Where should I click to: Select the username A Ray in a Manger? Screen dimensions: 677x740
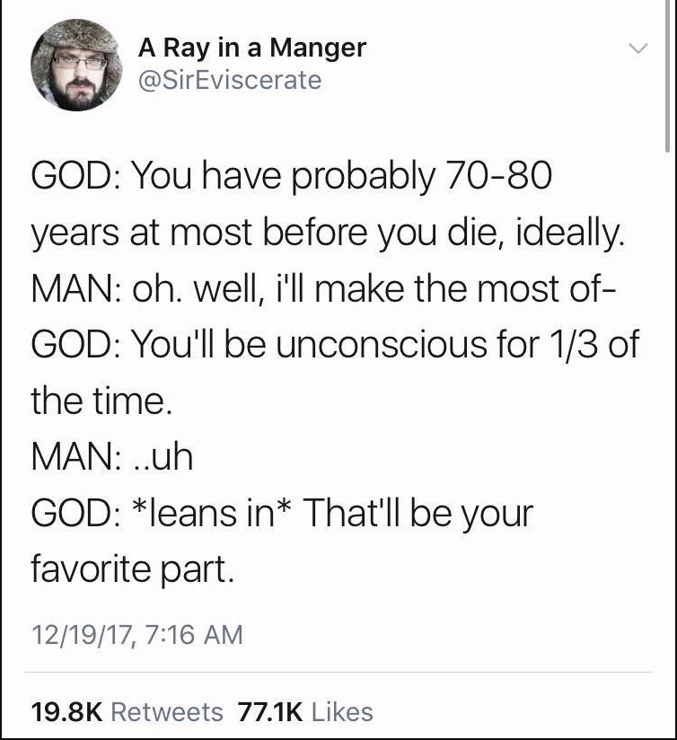click(x=251, y=47)
